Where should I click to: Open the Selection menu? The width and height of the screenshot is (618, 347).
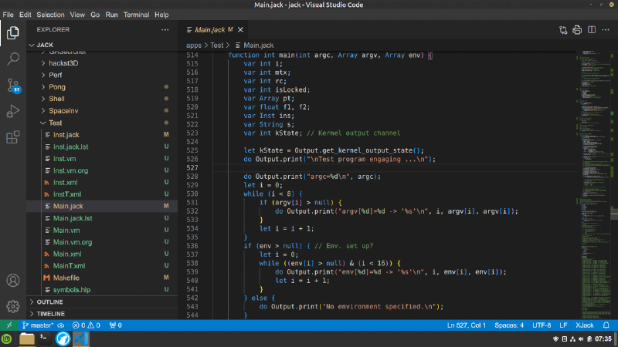tap(50, 15)
